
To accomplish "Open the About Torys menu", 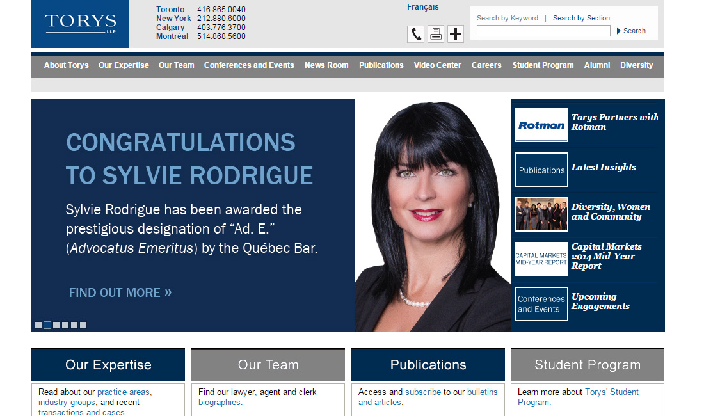I will 67,65.
